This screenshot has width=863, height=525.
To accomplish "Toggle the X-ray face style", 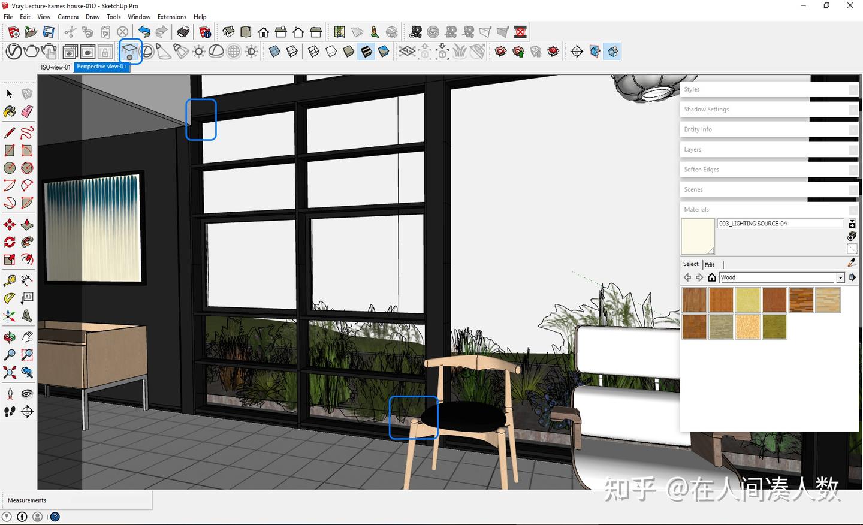I will click(274, 51).
